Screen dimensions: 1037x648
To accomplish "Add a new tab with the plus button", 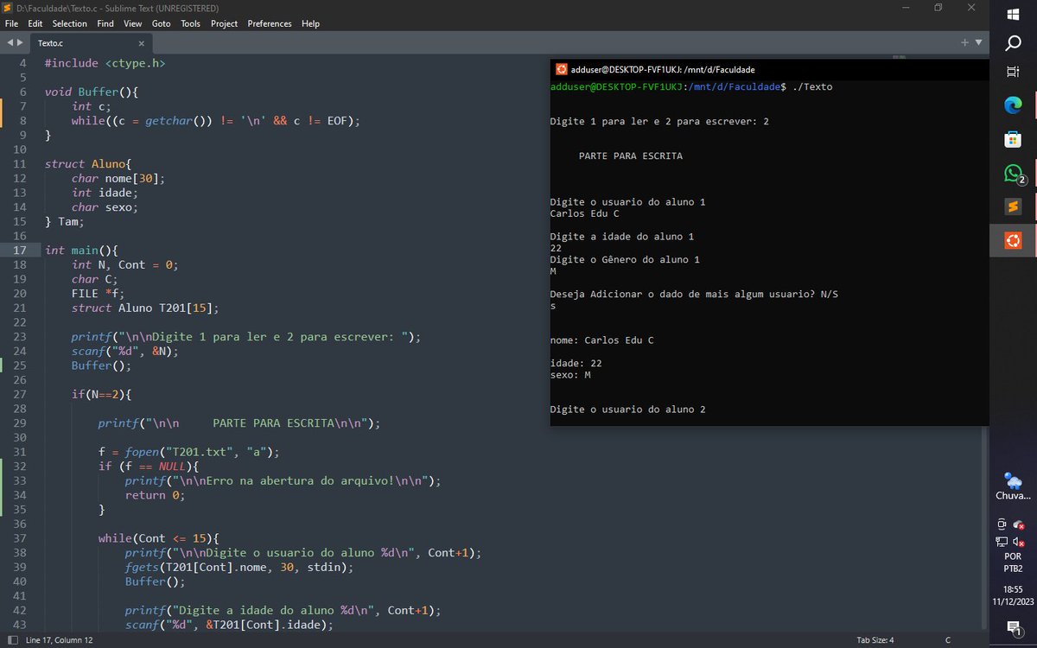I will click(x=965, y=42).
